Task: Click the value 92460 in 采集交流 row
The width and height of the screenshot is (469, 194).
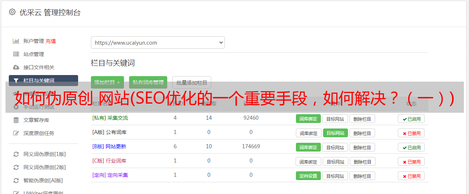Action: [251, 118]
